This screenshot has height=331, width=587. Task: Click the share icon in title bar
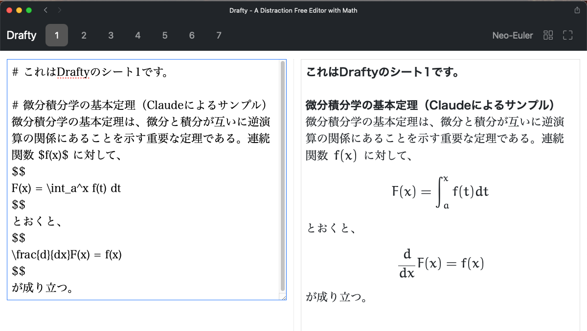pyautogui.click(x=577, y=10)
